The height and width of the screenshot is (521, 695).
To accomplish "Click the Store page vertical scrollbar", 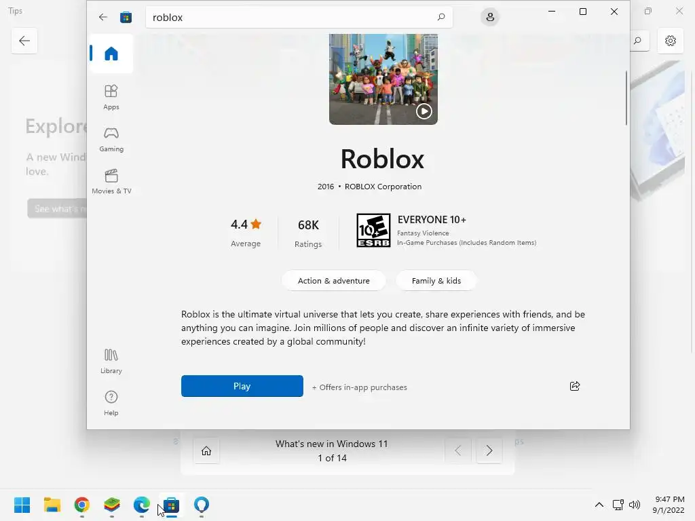I will (626, 98).
